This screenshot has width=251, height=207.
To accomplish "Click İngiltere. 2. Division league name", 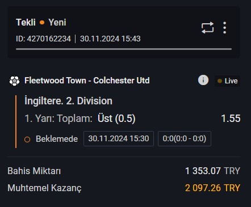I will tap(68, 101).
